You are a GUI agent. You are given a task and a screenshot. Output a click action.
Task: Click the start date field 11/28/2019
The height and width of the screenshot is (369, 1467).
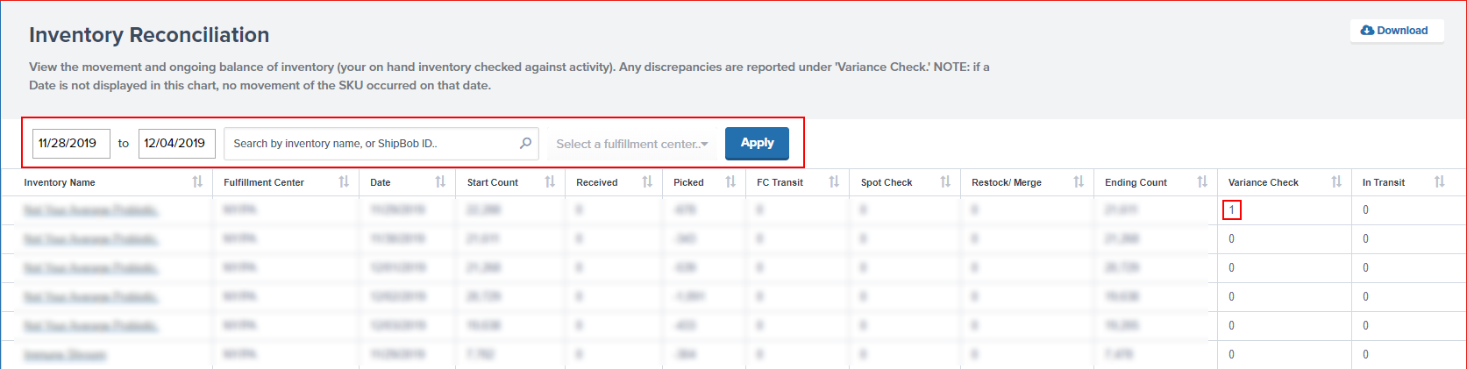(x=70, y=144)
